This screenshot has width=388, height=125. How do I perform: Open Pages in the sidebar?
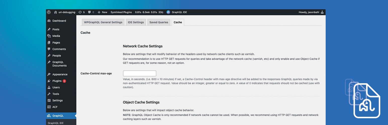[61, 42]
